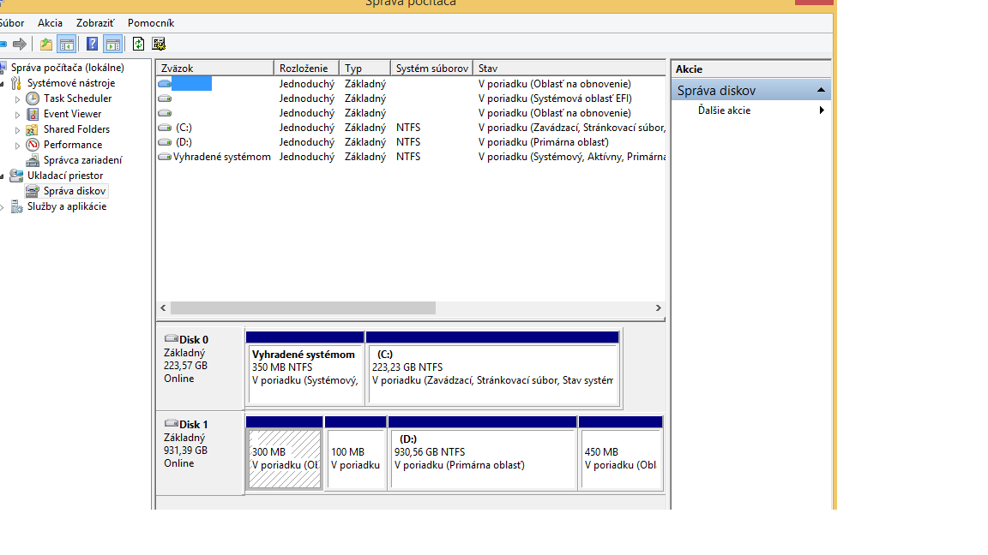Click the NTFS cell in the (C:) row
The width and height of the screenshot is (988, 555).
point(408,128)
